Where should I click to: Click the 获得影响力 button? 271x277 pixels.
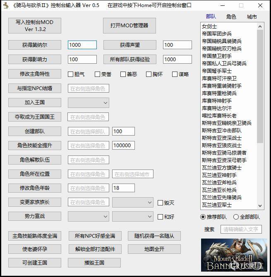[x=35, y=60]
